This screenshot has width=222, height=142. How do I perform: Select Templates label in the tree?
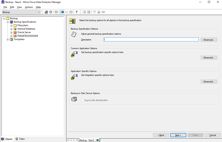point(19,39)
